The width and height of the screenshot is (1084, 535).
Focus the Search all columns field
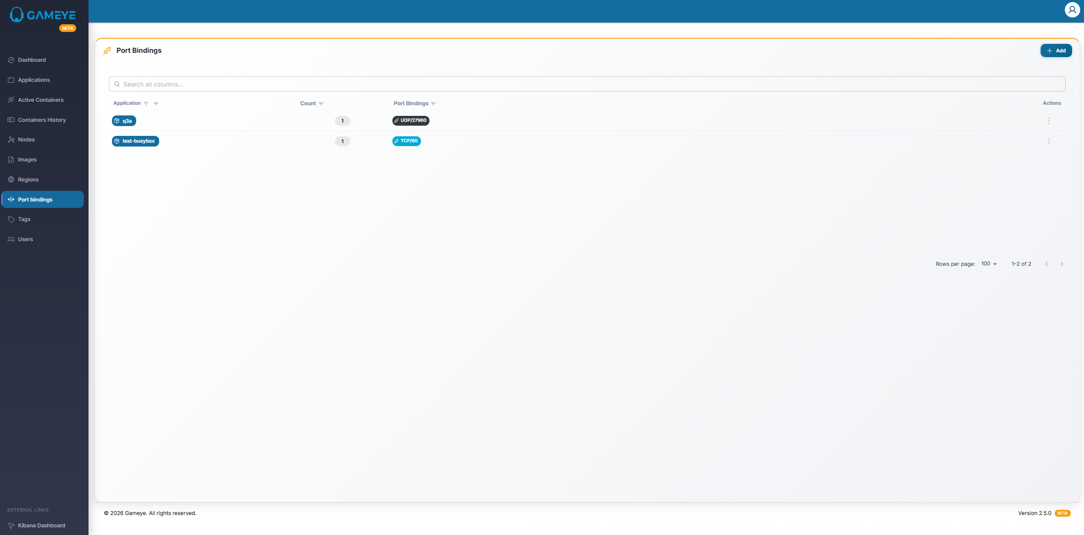(587, 84)
